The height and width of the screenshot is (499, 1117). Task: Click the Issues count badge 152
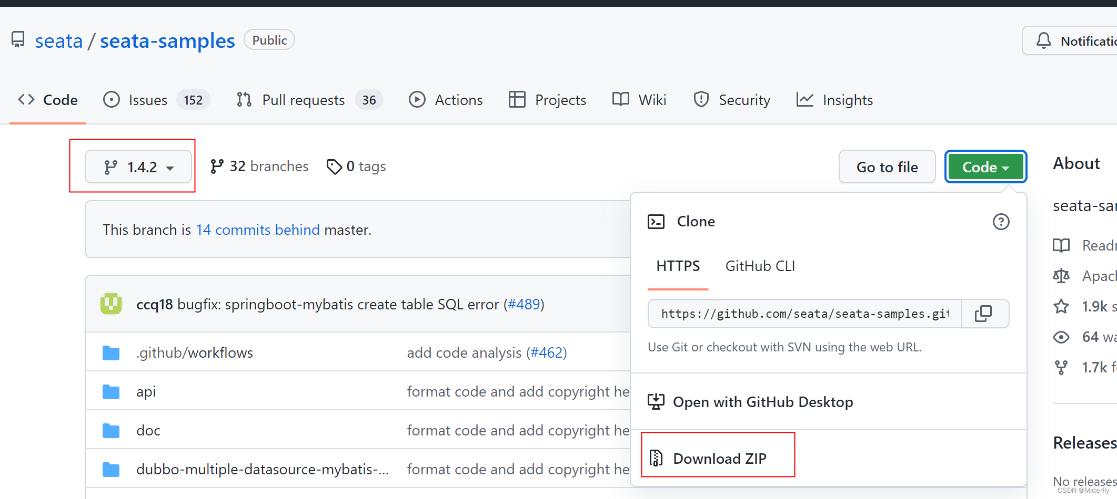click(x=193, y=100)
